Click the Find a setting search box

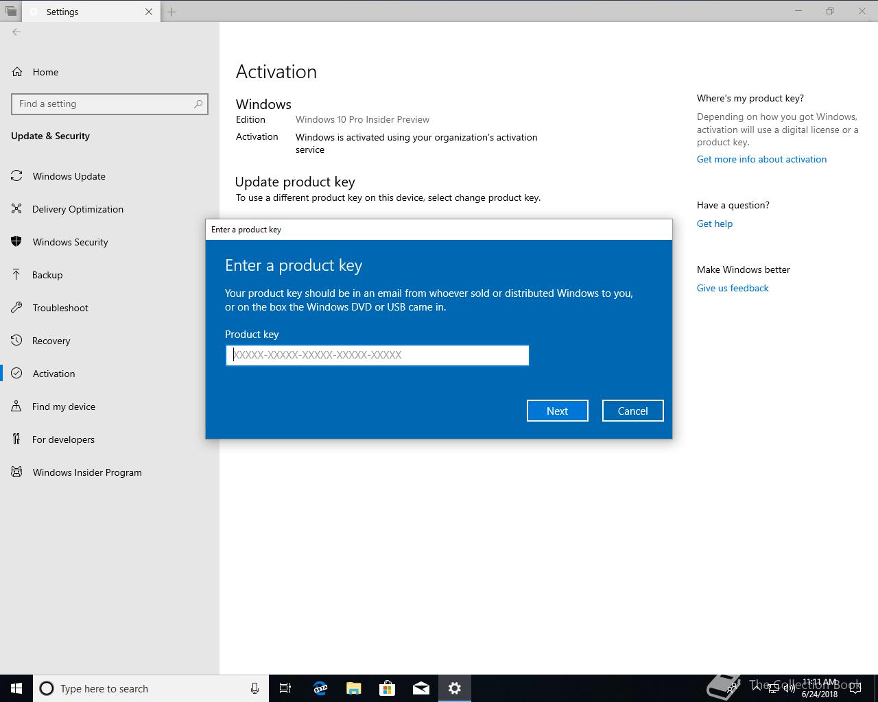(110, 104)
